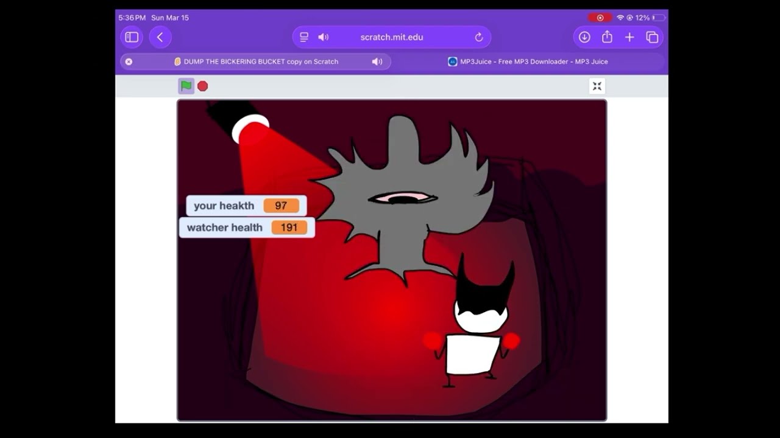The height and width of the screenshot is (438, 780).
Task: Open a new tab with plus button
Action: click(629, 37)
